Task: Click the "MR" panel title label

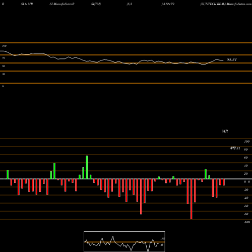Action: (225, 131)
